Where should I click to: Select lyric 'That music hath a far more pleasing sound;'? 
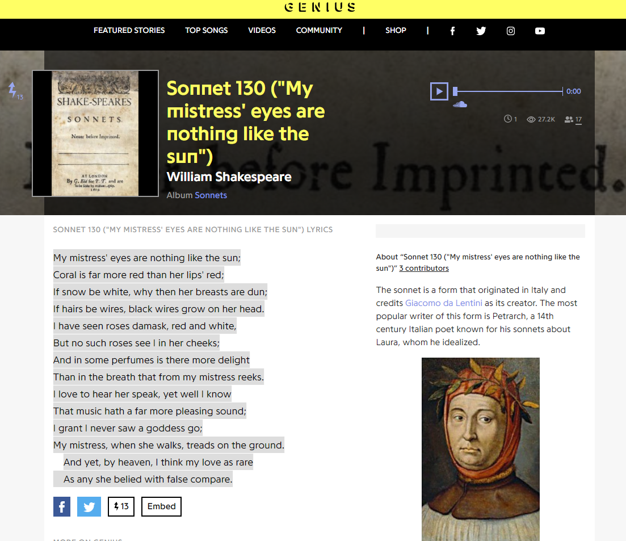[x=150, y=411]
